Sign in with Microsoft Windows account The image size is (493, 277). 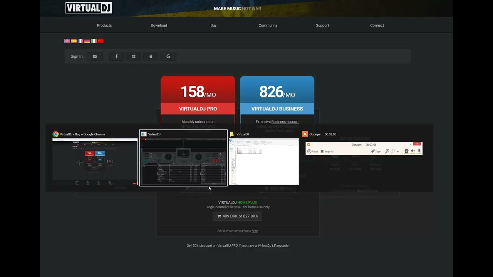point(134,57)
